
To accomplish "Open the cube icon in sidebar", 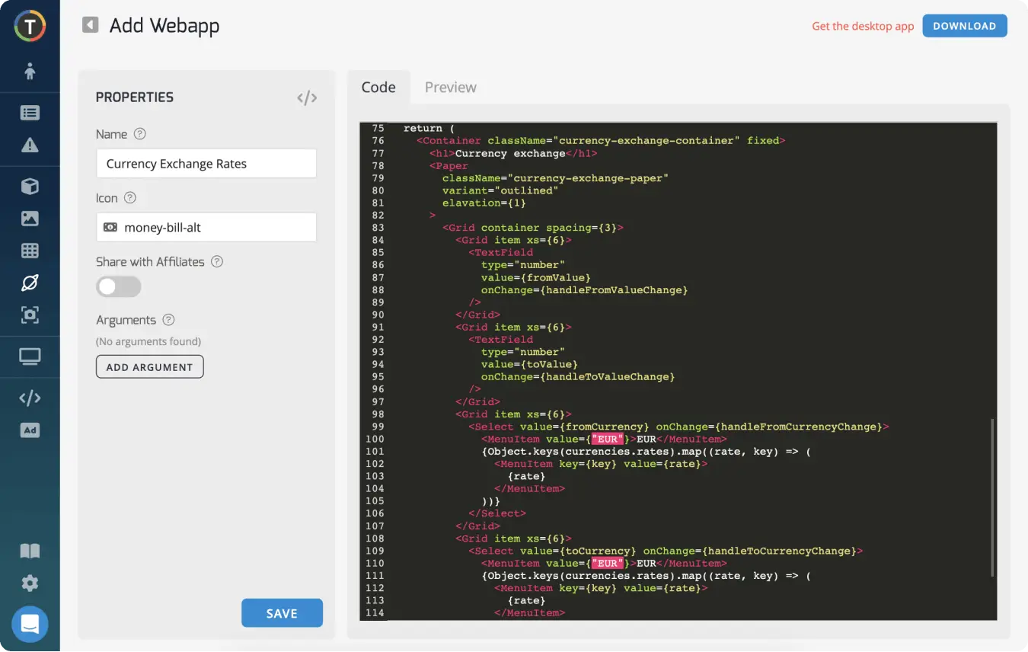I will click(x=30, y=187).
